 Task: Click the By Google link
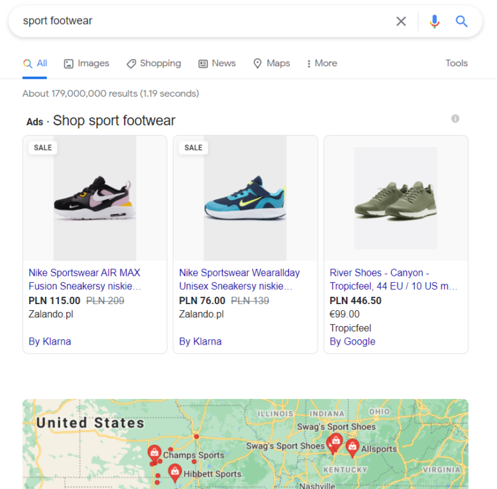[x=353, y=342]
